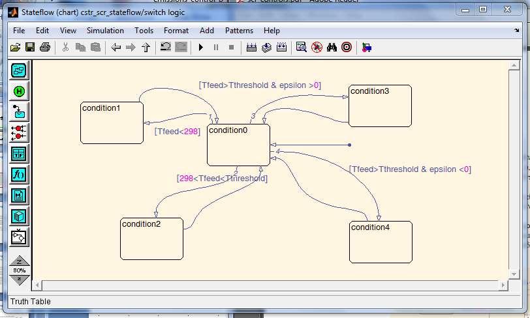Open the Model Explorer magnifier icon
The image size is (530, 318).
pyautogui.click(x=301, y=48)
